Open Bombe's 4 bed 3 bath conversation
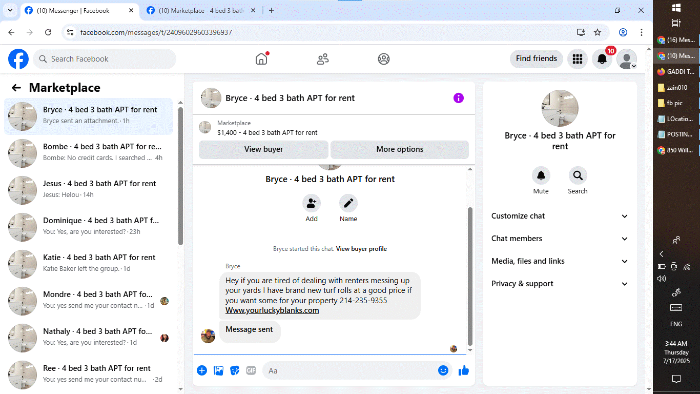 (x=89, y=153)
